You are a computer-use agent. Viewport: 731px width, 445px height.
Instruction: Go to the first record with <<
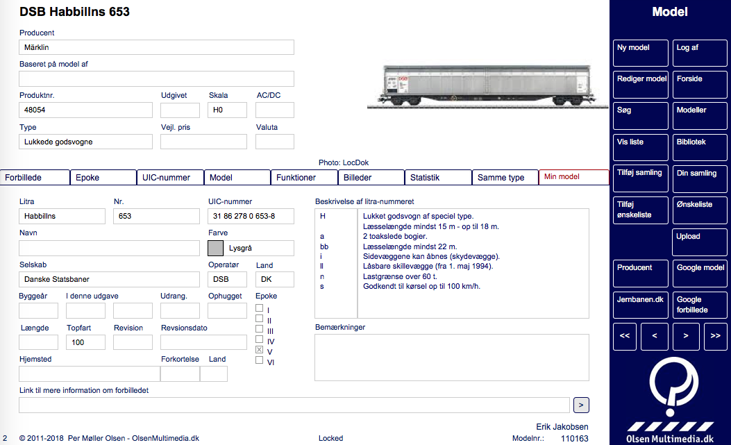coord(625,336)
